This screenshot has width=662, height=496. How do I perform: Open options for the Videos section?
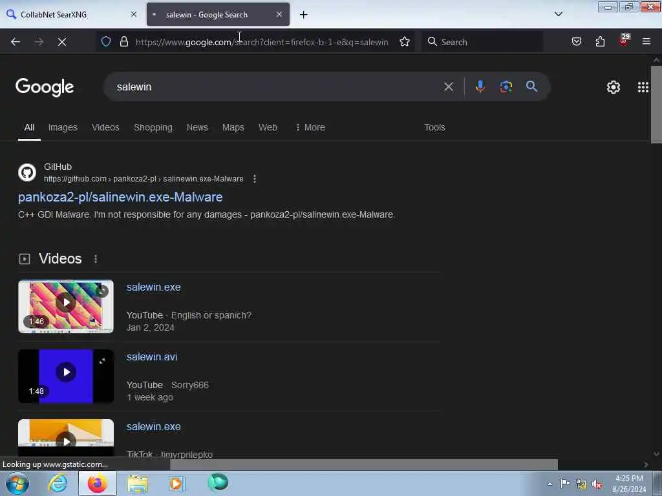(96, 258)
